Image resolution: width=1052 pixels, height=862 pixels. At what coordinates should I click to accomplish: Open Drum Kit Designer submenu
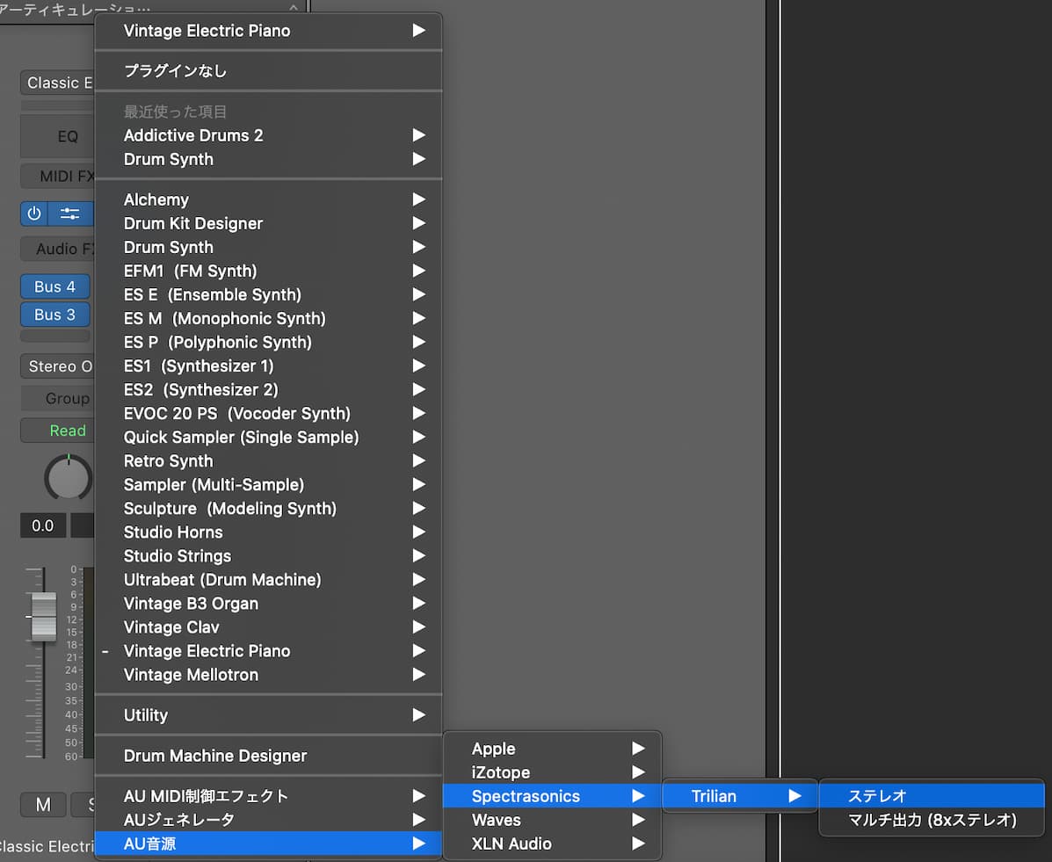(x=268, y=223)
